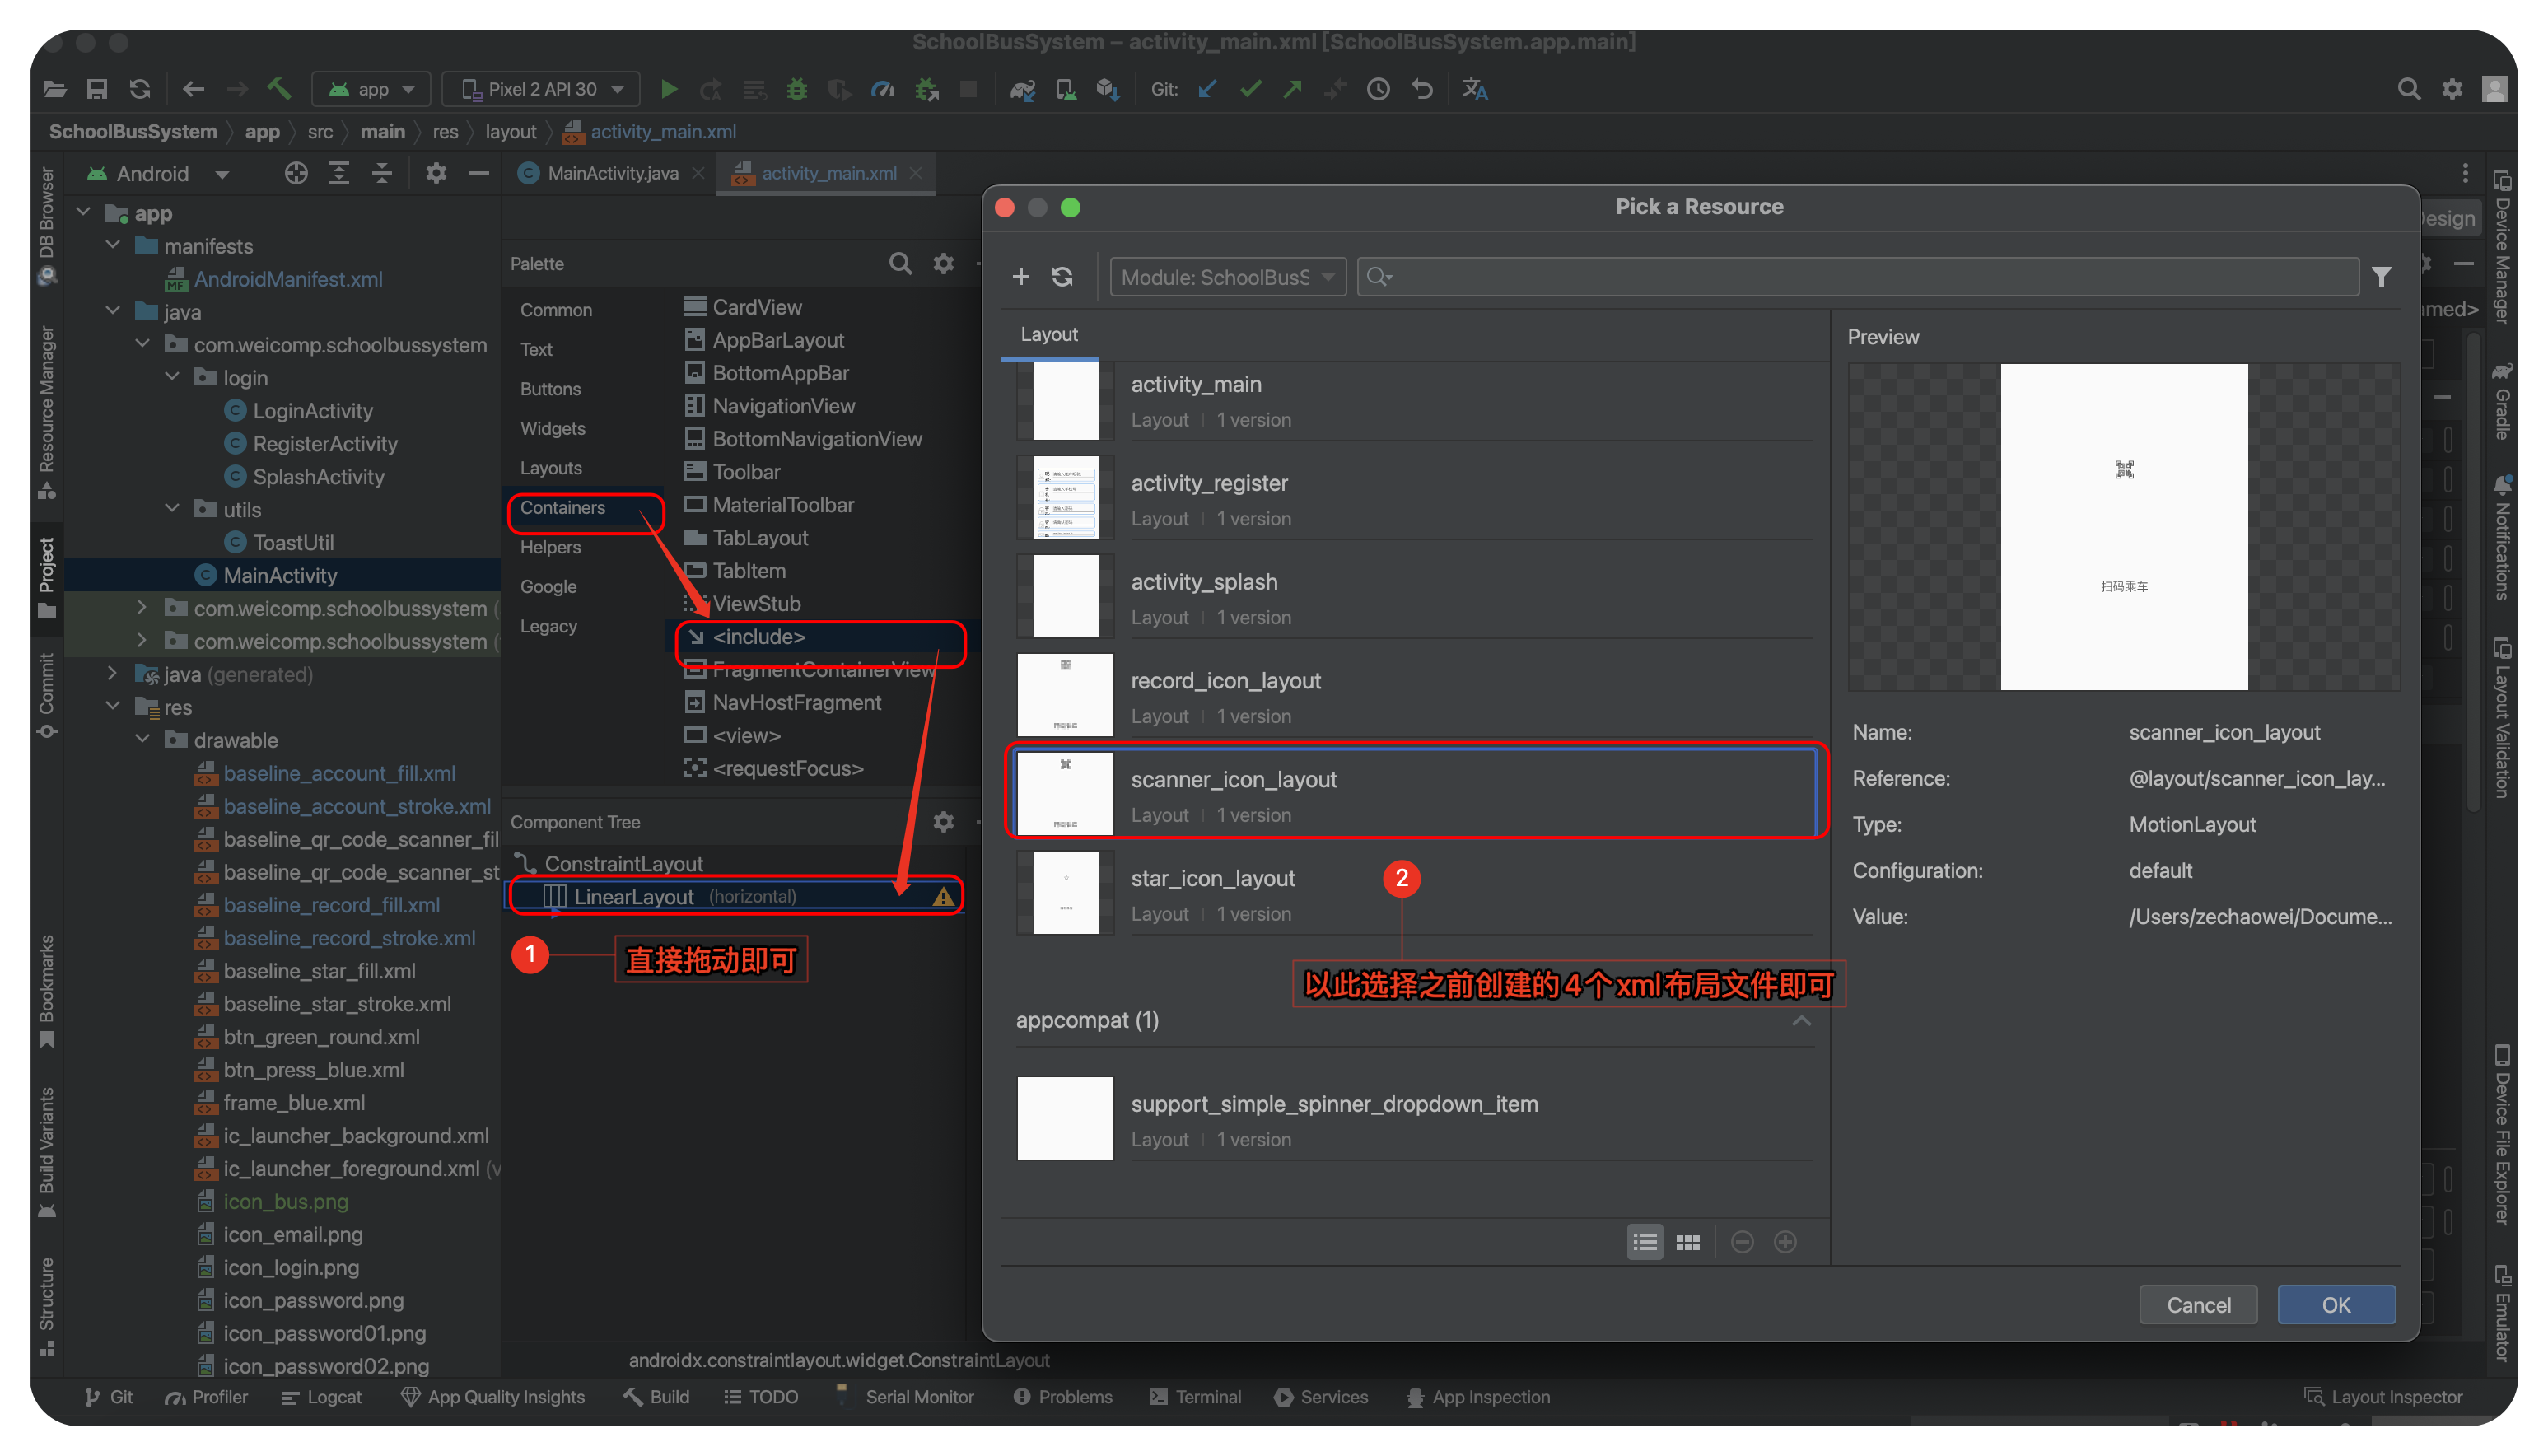This screenshot has width=2548, height=1456.
Task: Refresh resources in Pick a Resource dialog
Action: click(1062, 276)
